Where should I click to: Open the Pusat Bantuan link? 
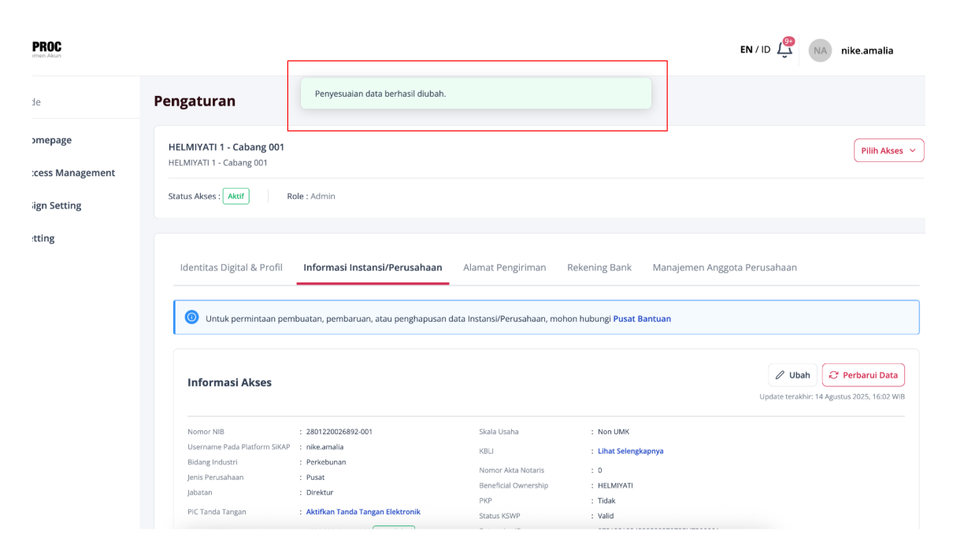(642, 319)
